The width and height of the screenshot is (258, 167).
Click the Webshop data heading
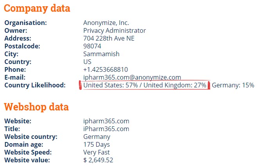[36, 107]
